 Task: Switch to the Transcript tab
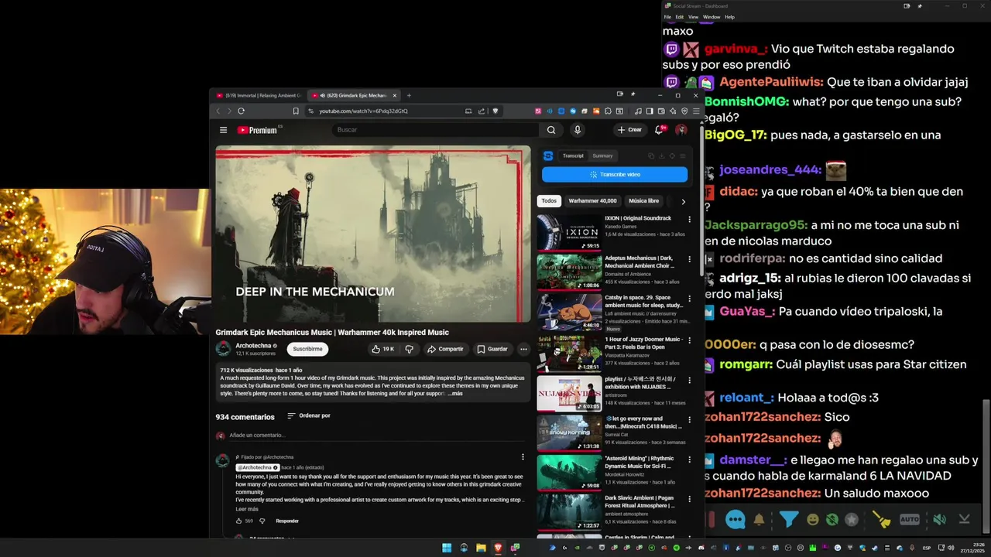tap(573, 155)
